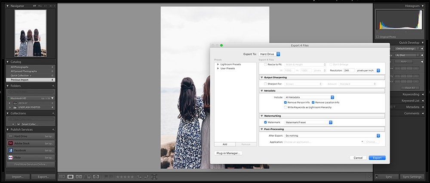
Task: Open People view icon in toolbar
Action: (96, 177)
